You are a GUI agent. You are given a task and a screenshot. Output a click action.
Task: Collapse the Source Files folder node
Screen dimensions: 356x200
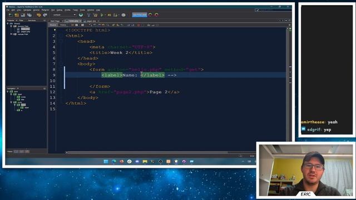pos(11,26)
